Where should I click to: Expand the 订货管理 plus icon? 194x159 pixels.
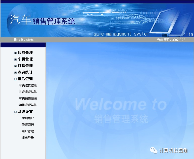coord(15,66)
